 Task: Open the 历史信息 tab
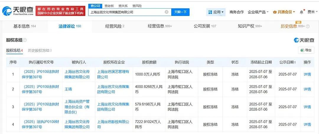coord(293,26)
